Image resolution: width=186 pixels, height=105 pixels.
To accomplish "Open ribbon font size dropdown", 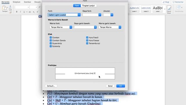I will tap(36, 7).
